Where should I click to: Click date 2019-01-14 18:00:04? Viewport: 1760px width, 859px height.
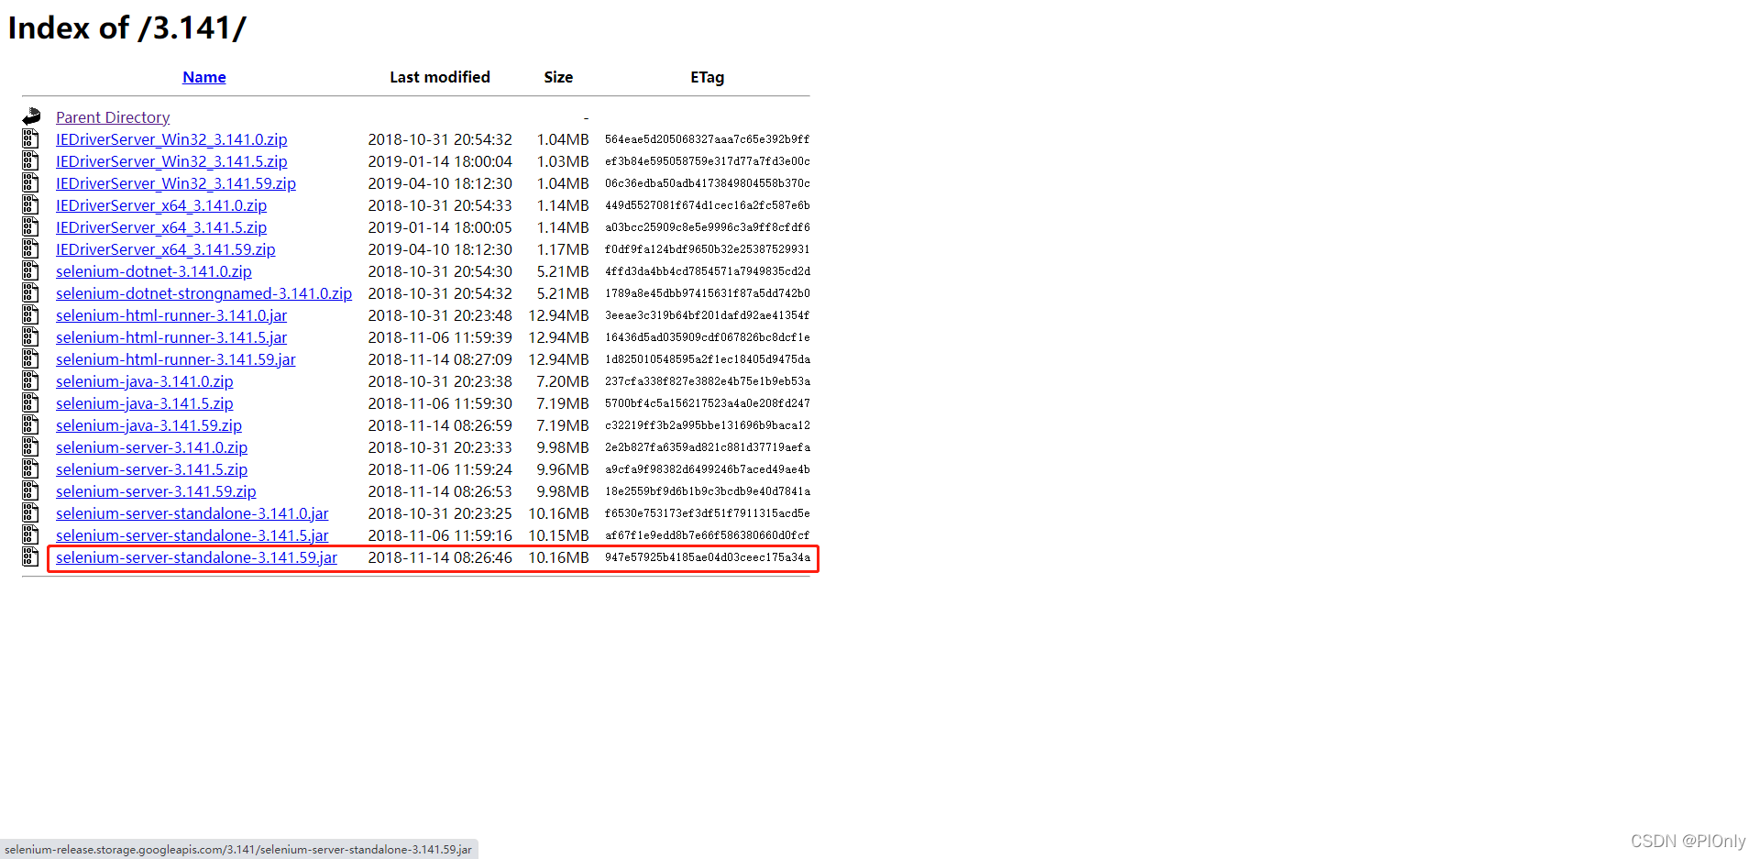pos(440,161)
